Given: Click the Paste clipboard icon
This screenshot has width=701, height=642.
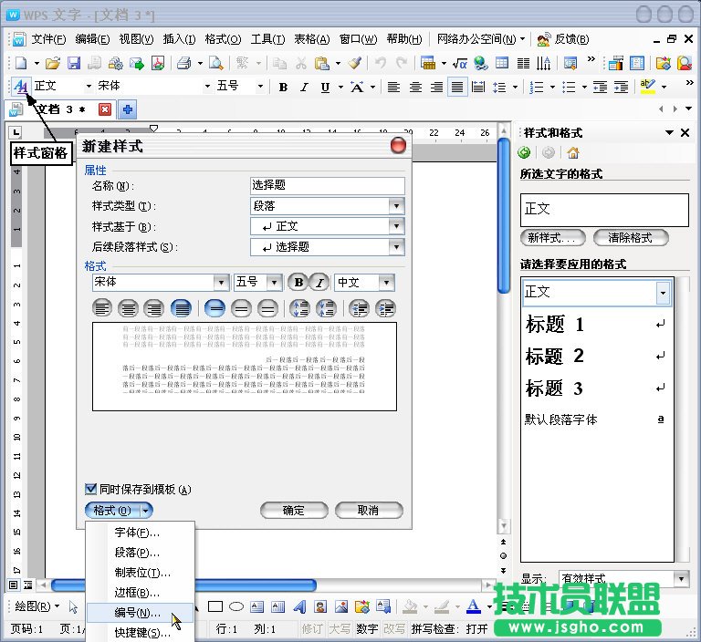Looking at the screenshot, I should click(322, 63).
